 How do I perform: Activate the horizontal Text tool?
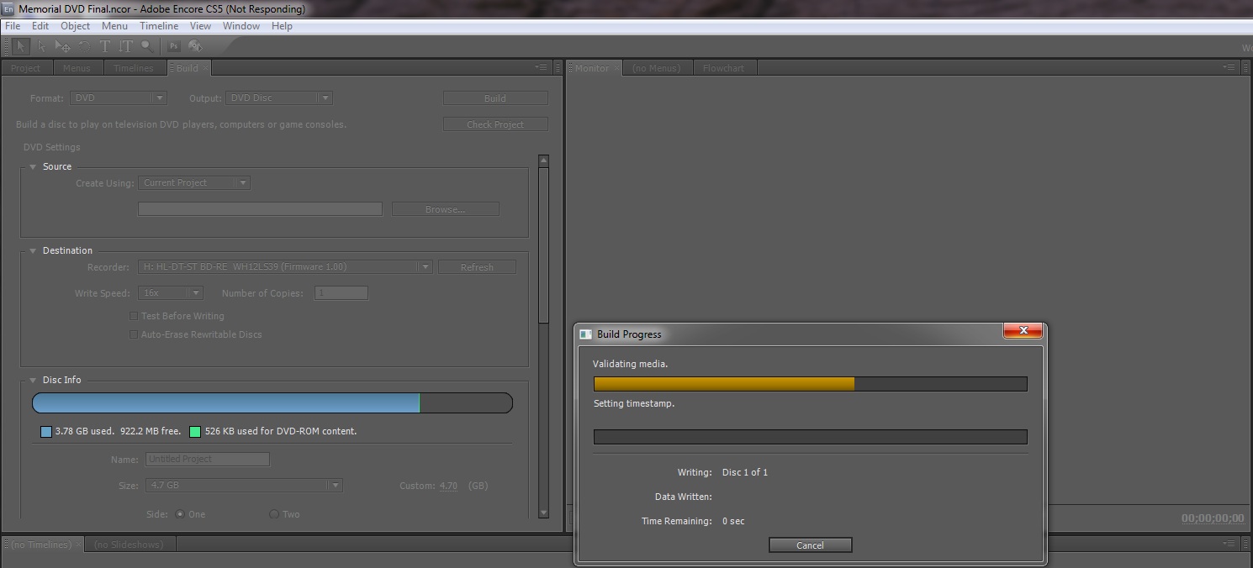click(105, 47)
